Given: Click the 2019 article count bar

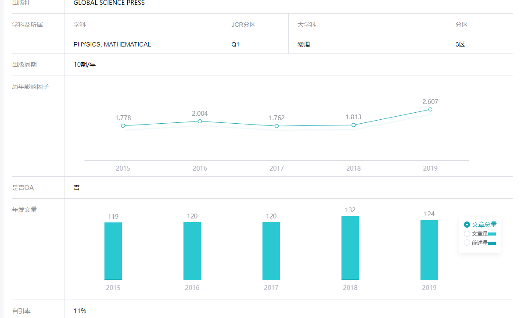Looking at the screenshot, I should [429, 250].
